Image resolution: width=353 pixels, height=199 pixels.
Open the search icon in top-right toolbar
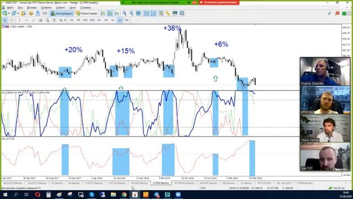click(329, 13)
